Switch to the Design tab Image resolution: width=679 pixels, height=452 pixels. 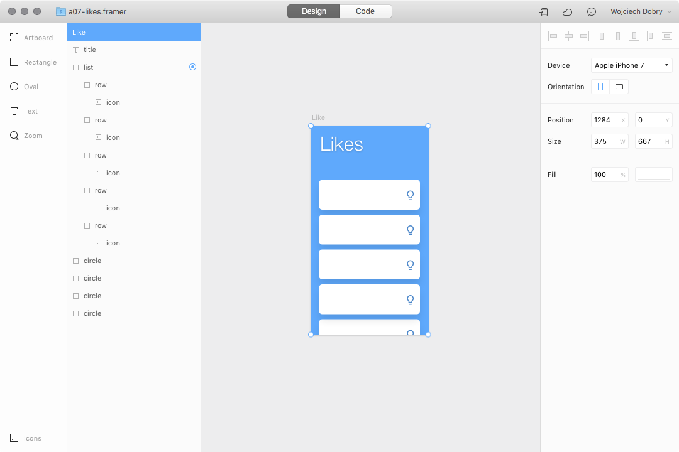coord(313,11)
